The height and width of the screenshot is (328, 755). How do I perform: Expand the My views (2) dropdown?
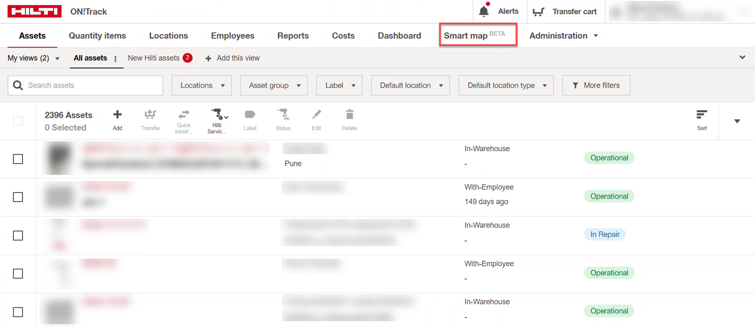[x=34, y=58]
